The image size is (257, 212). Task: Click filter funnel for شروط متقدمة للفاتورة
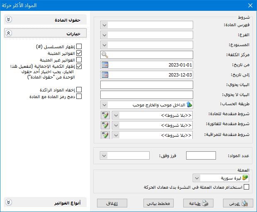pyautogui.click(x=105, y=125)
